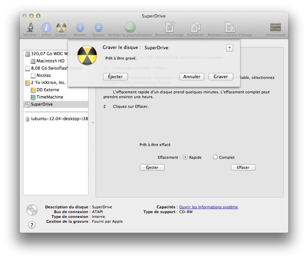Select Macintosh HD in the sidebar
This screenshot has width=308, height=260.
pos(56,61)
